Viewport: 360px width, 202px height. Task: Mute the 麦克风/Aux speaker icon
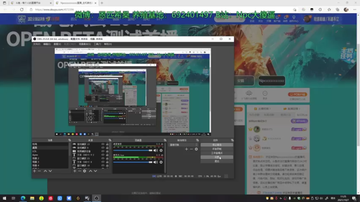155,162
